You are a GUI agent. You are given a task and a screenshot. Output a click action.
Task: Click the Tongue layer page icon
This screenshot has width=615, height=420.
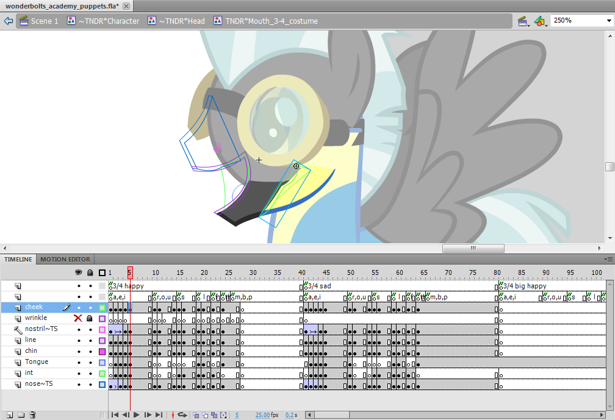point(18,363)
